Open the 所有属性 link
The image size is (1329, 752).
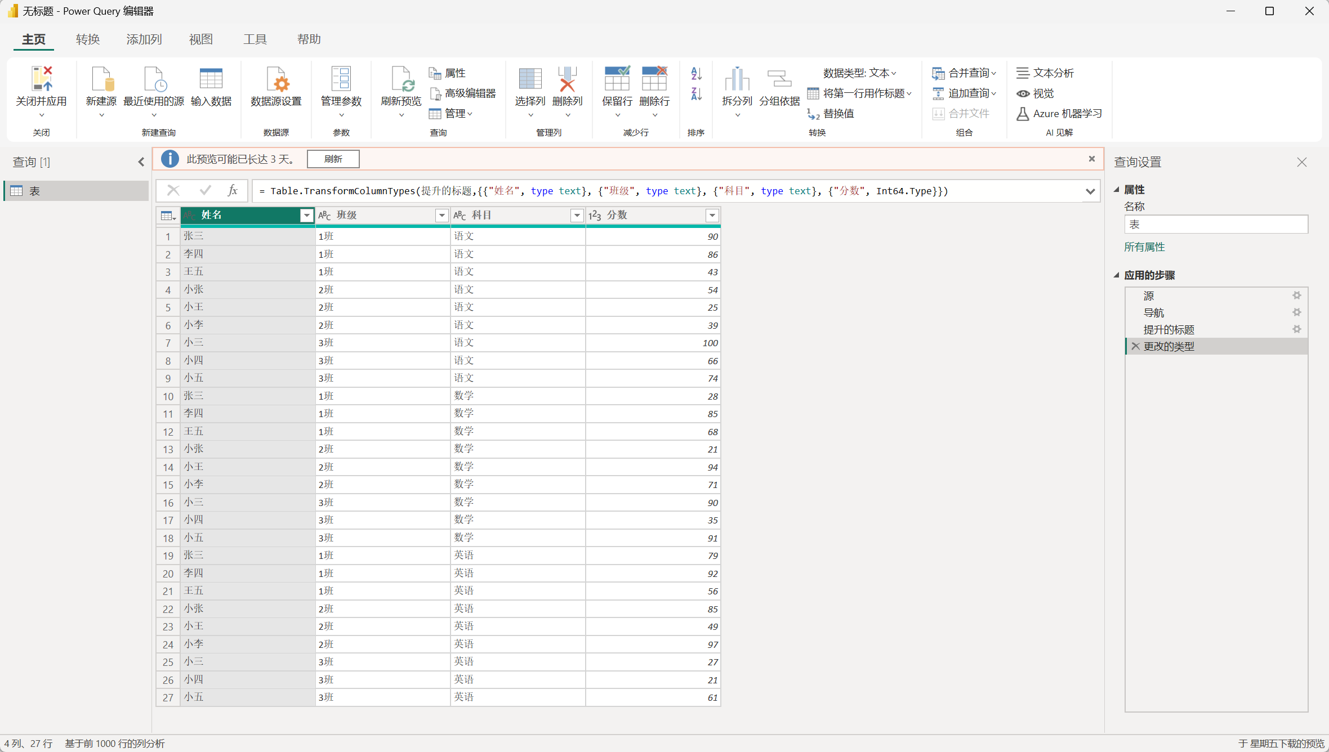coord(1144,247)
